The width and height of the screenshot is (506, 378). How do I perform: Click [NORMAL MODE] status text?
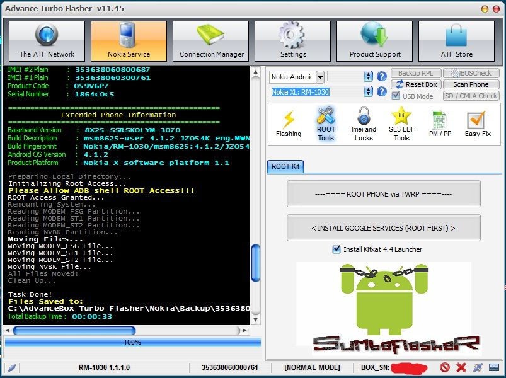pos(312,367)
